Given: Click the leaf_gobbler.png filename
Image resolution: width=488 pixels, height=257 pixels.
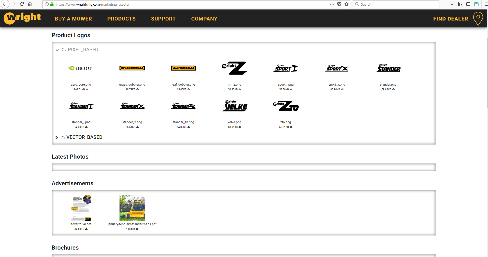Looking at the screenshot, I should click(183, 85).
